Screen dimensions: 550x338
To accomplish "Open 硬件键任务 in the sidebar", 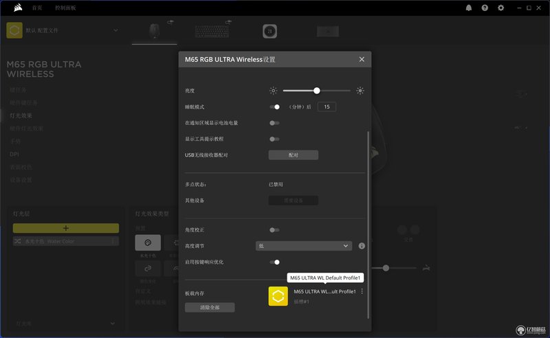I will click(23, 103).
